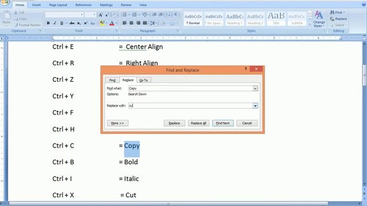Toggle Superscript formatting
Screen dimensions: 367x206
[x=85, y=23]
